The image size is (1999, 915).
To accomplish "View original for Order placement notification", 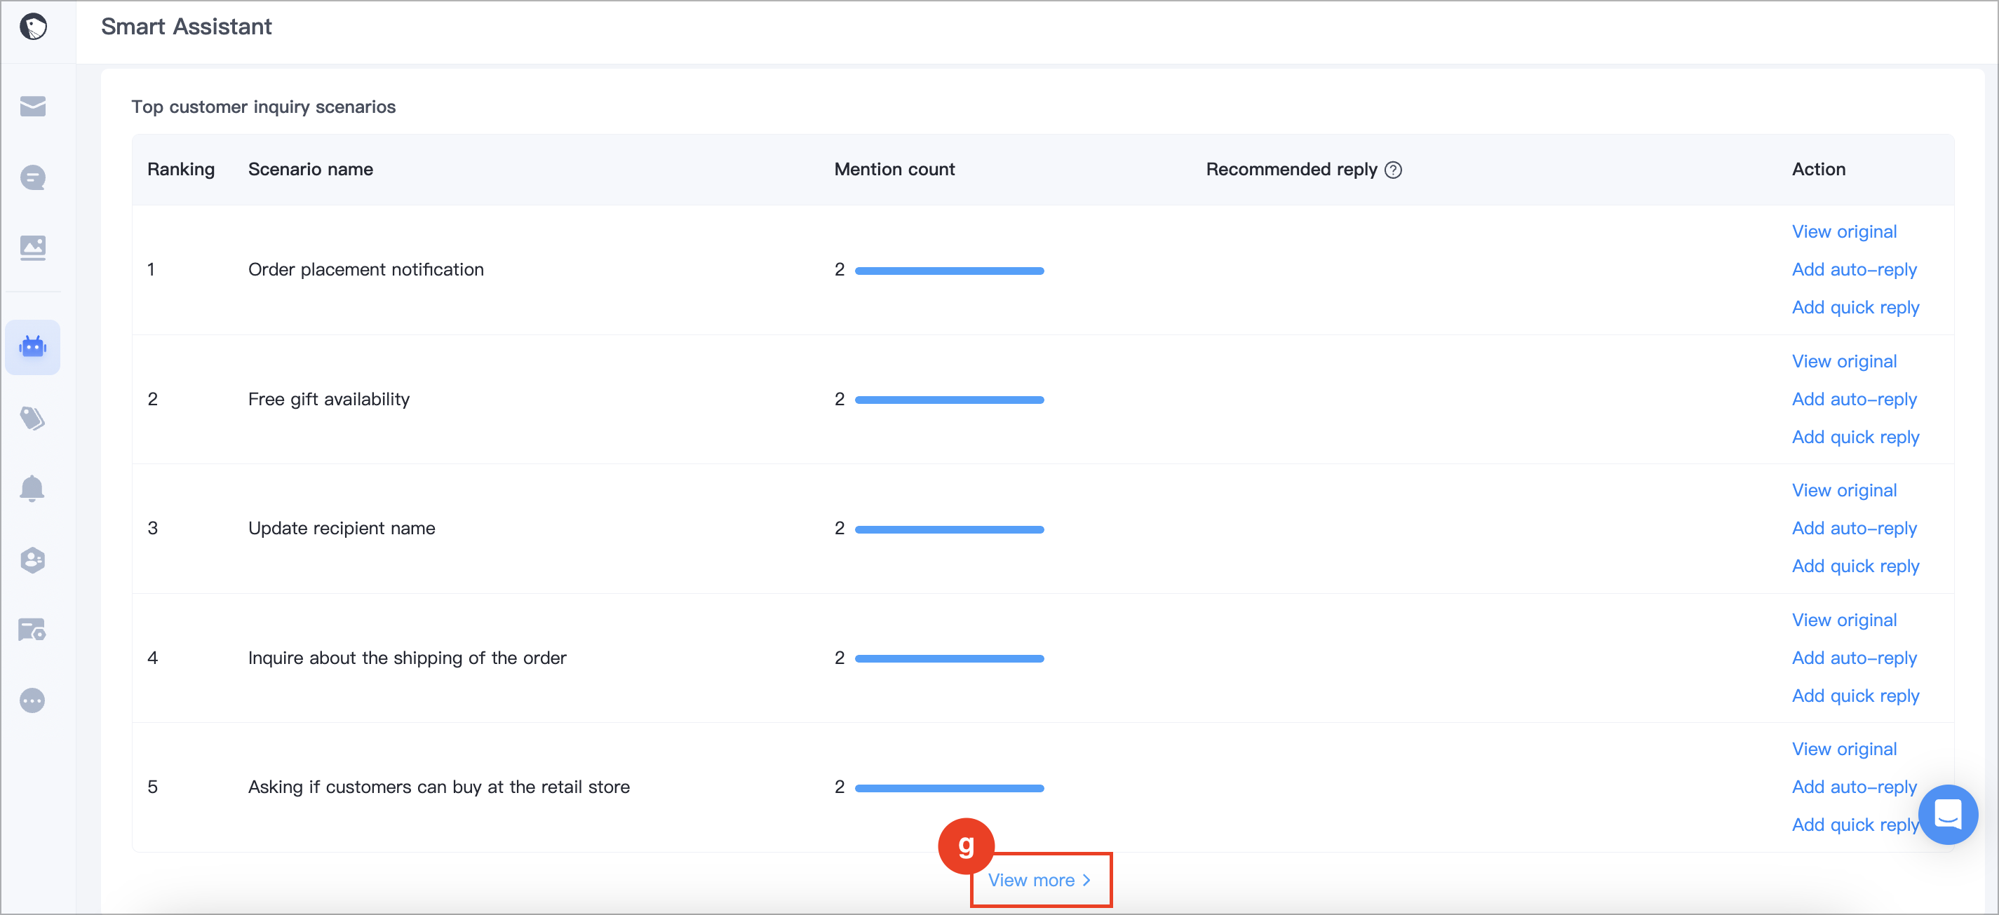I will (x=1844, y=232).
